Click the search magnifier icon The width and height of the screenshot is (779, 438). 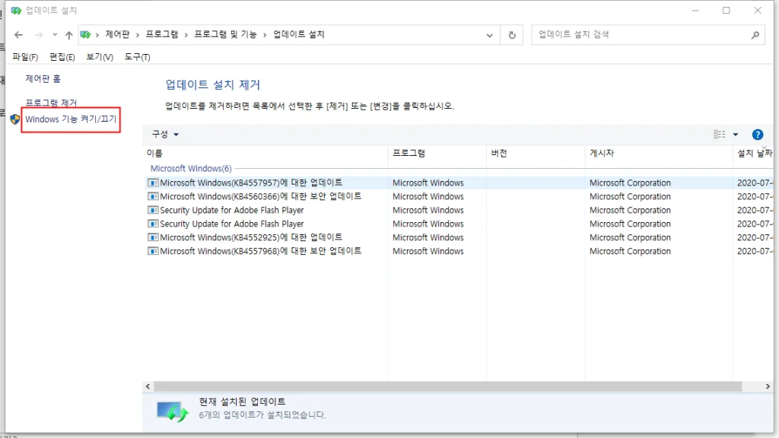click(755, 35)
